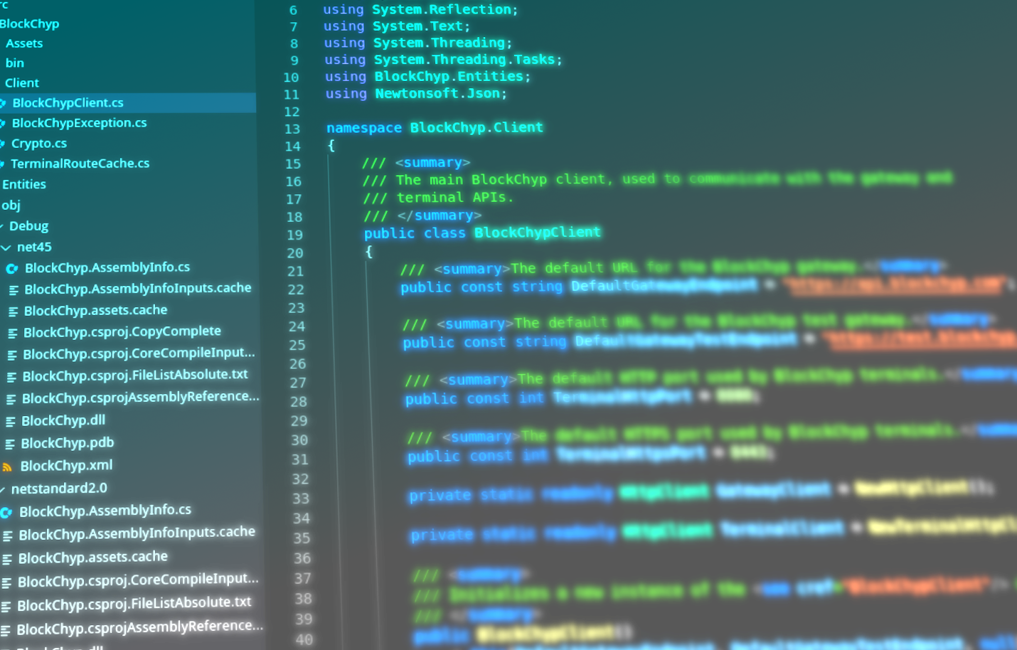Open Crypto.cs file
The width and height of the screenshot is (1017, 650).
point(39,144)
